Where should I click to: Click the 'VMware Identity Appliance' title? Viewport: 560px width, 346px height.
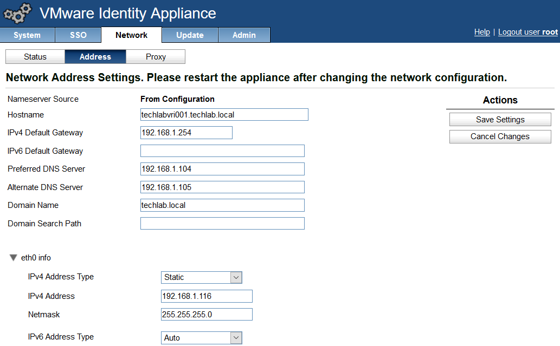click(x=128, y=14)
